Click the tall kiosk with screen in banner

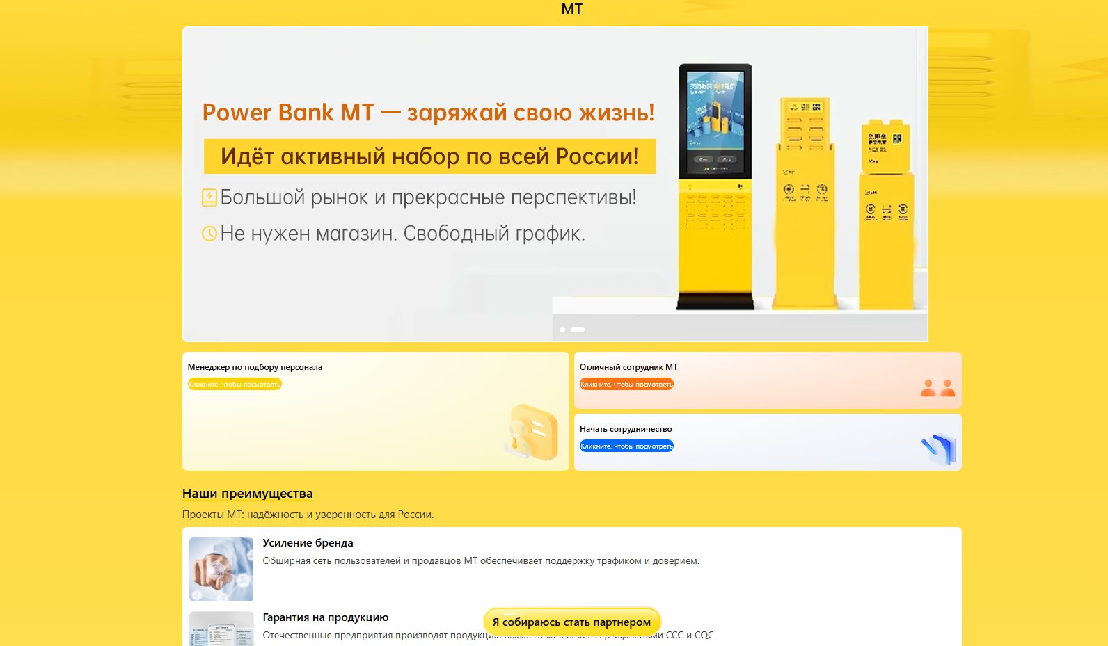[x=715, y=186]
